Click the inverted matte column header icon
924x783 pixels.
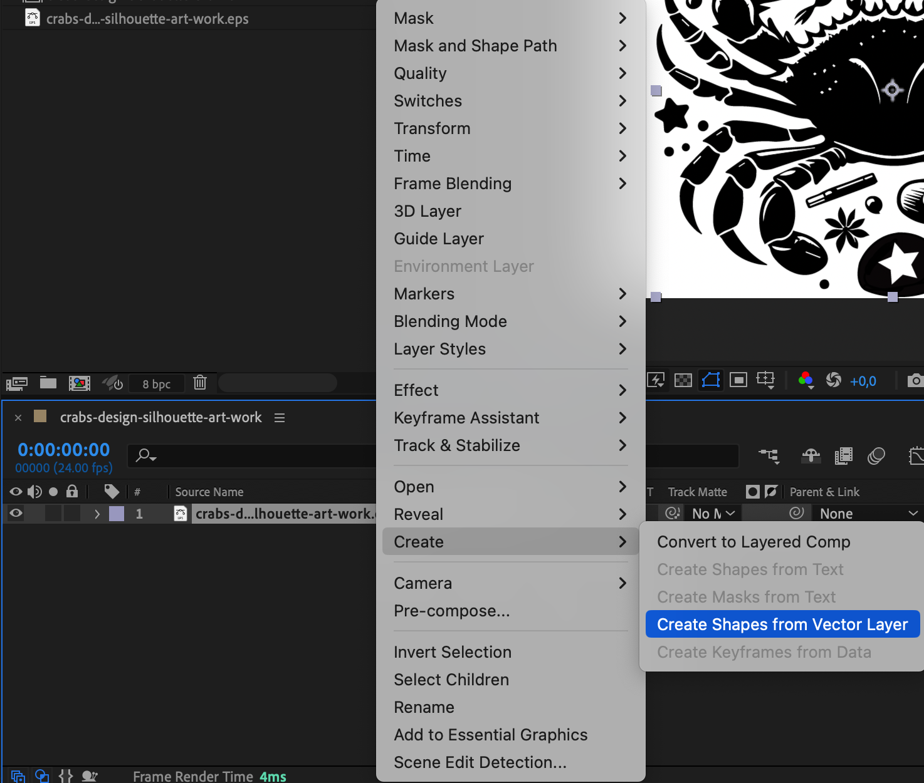(x=771, y=492)
